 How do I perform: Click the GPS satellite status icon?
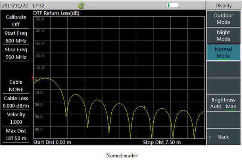81,6
